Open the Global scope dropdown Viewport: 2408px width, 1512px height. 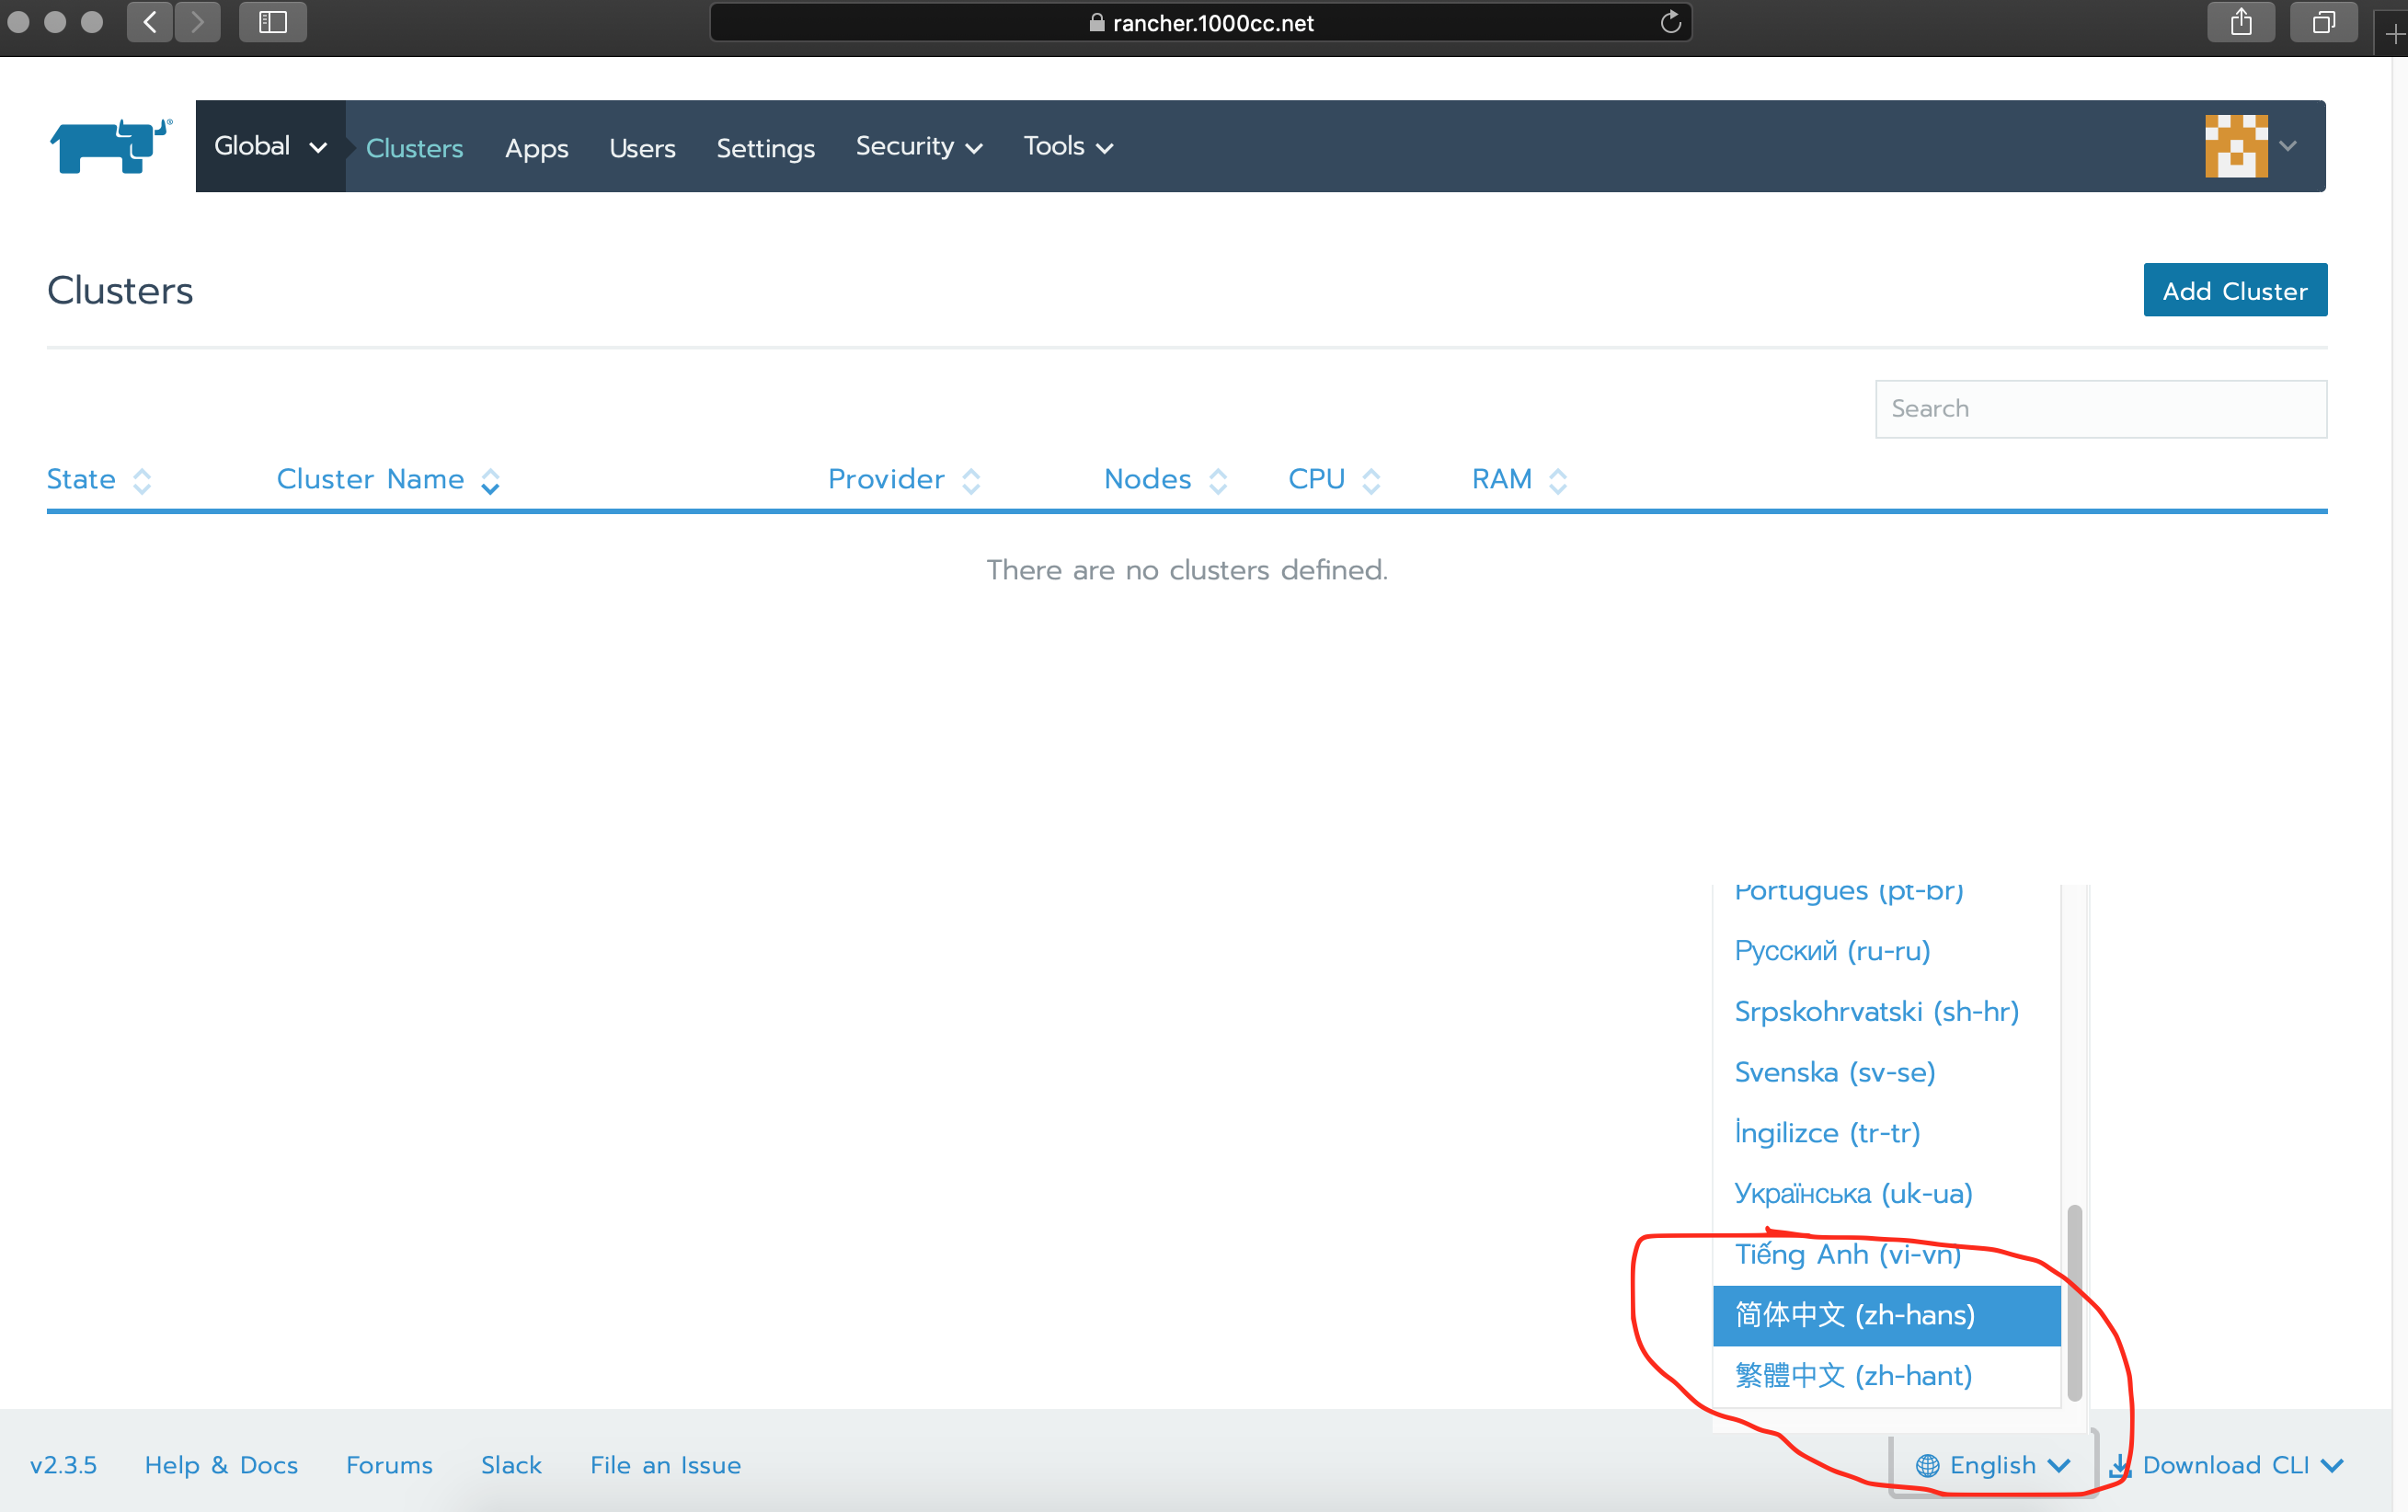point(270,146)
